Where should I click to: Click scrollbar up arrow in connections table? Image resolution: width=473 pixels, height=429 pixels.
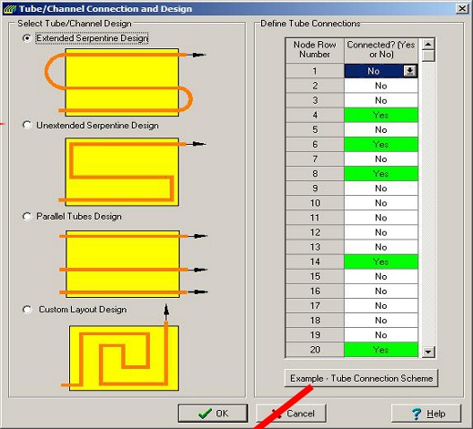pyautogui.click(x=428, y=45)
